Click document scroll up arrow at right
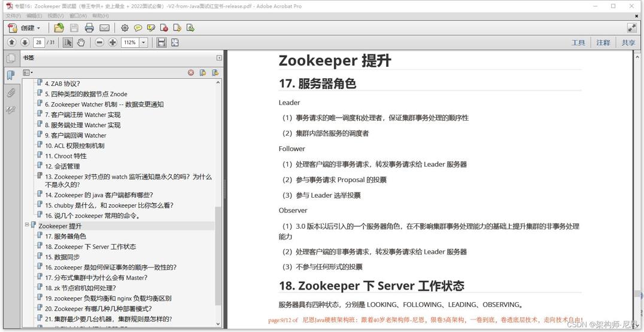The height and width of the screenshot is (332, 644). [637, 56]
